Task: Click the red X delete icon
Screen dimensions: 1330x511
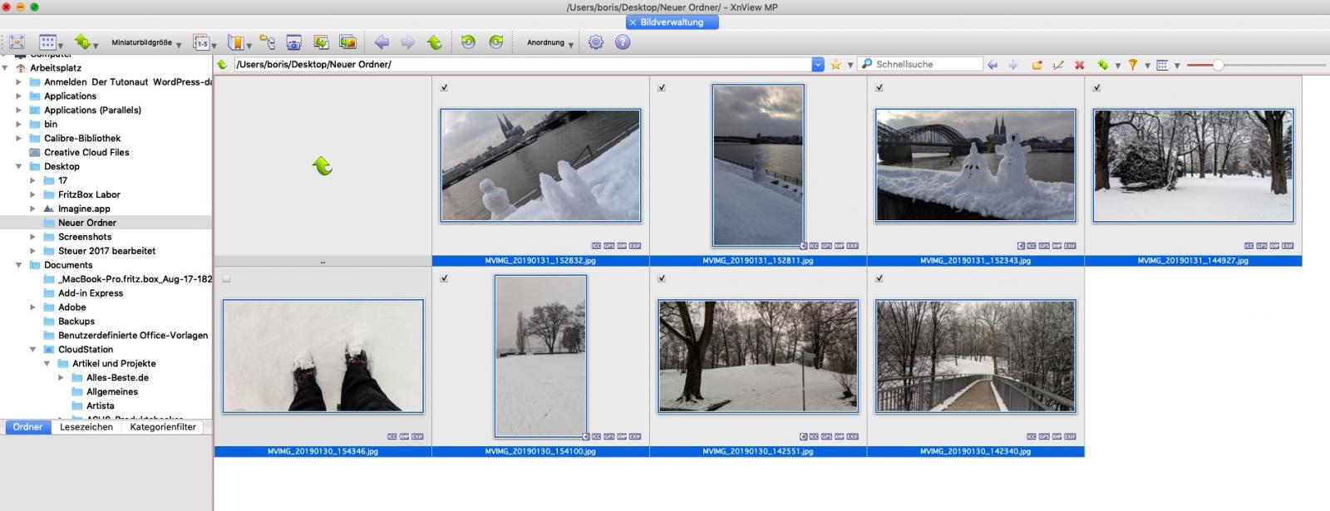Action: pos(1079,65)
